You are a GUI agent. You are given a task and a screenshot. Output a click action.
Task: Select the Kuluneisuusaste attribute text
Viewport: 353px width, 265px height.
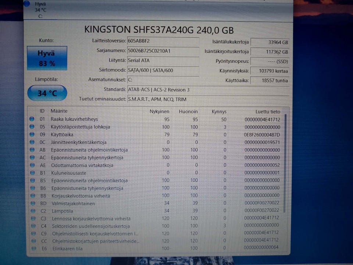[69, 173]
